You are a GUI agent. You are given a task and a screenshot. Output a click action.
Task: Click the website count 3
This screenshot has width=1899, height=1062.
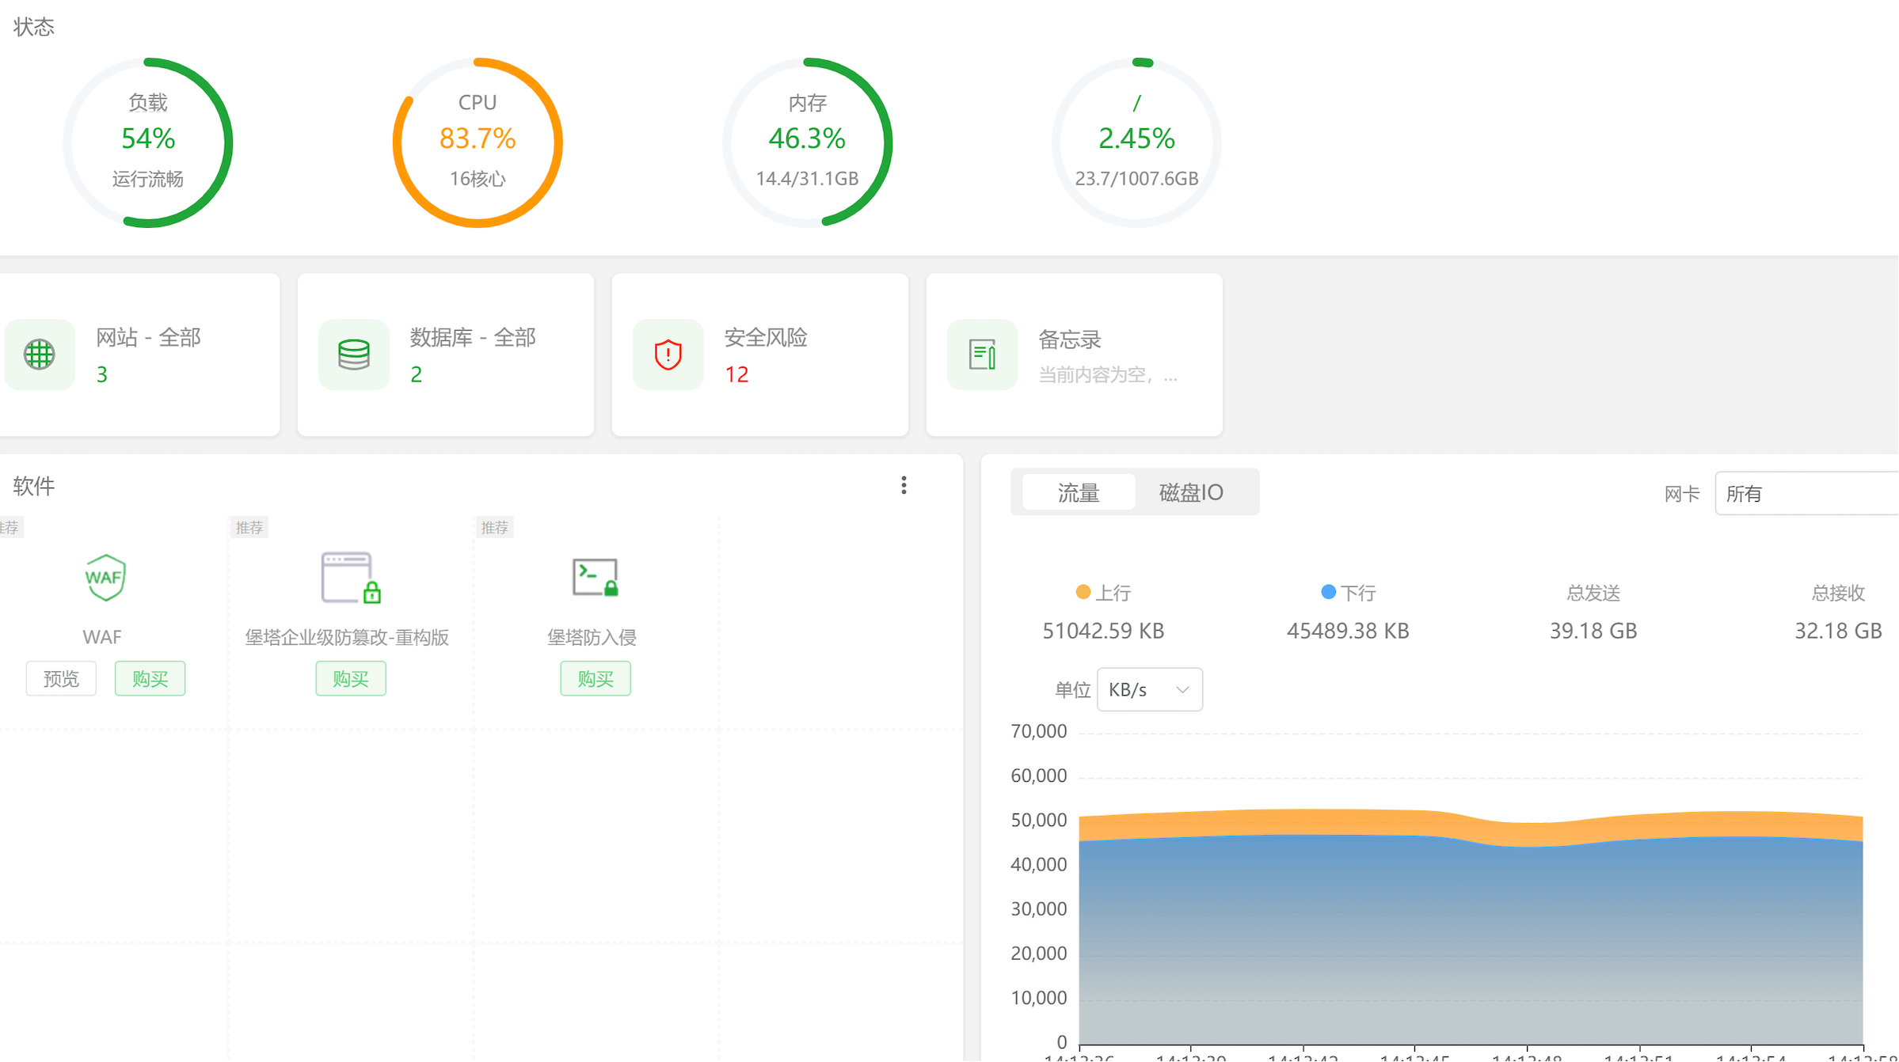[101, 375]
